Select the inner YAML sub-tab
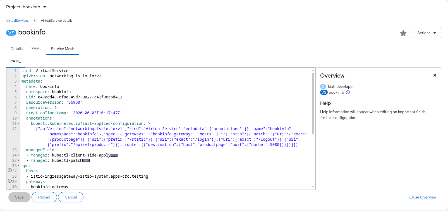Image resolution: width=448 pixels, height=211 pixels. click(16, 61)
